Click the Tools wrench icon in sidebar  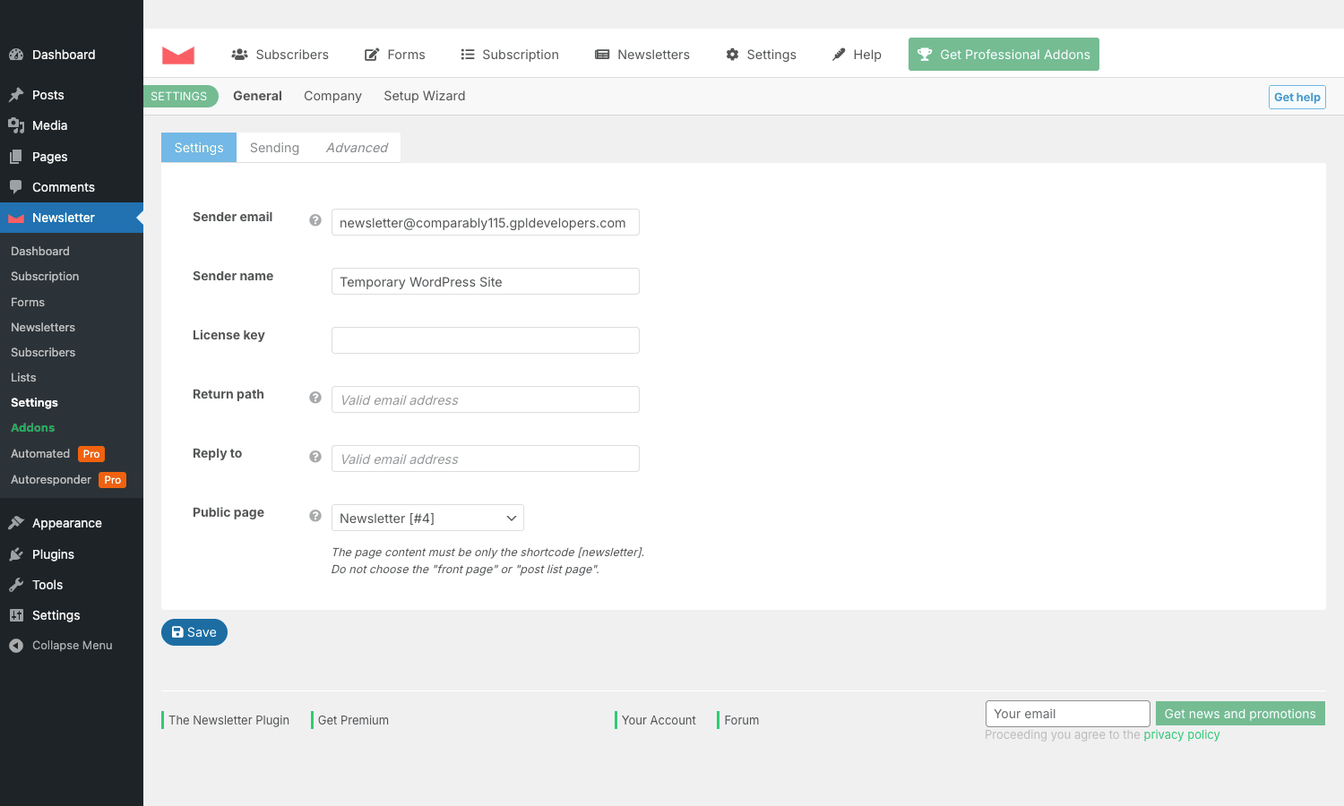click(16, 585)
